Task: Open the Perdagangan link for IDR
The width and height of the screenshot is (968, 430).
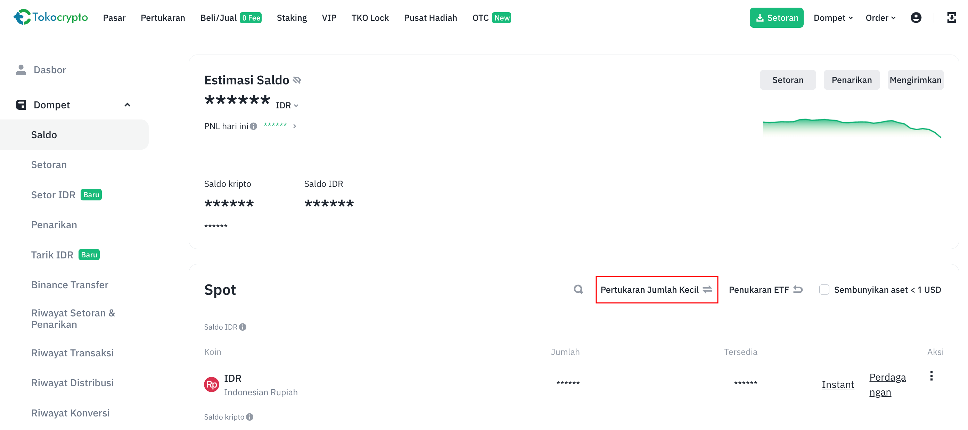Action: tap(887, 384)
